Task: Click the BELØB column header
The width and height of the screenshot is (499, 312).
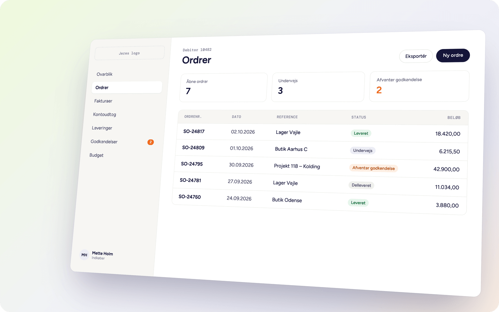Action: 454,118
